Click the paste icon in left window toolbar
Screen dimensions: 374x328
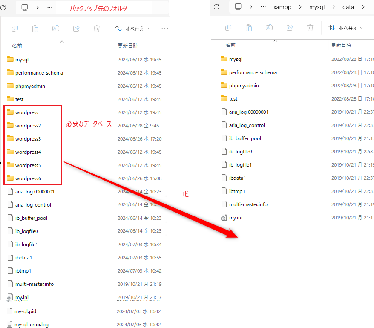(x=35, y=29)
